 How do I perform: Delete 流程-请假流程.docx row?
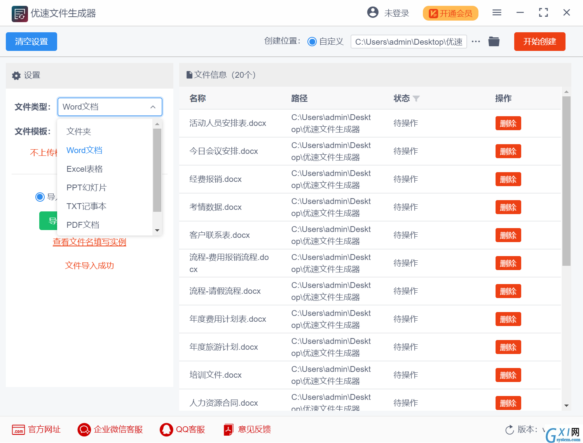pos(508,291)
